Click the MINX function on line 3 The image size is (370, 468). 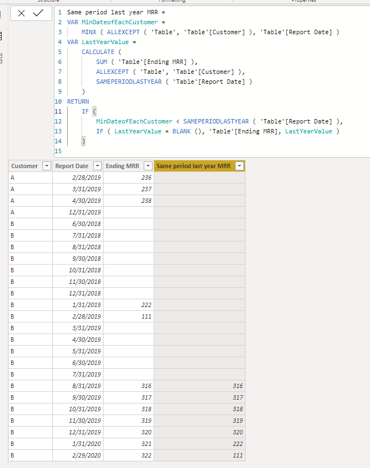coord(89,32)
